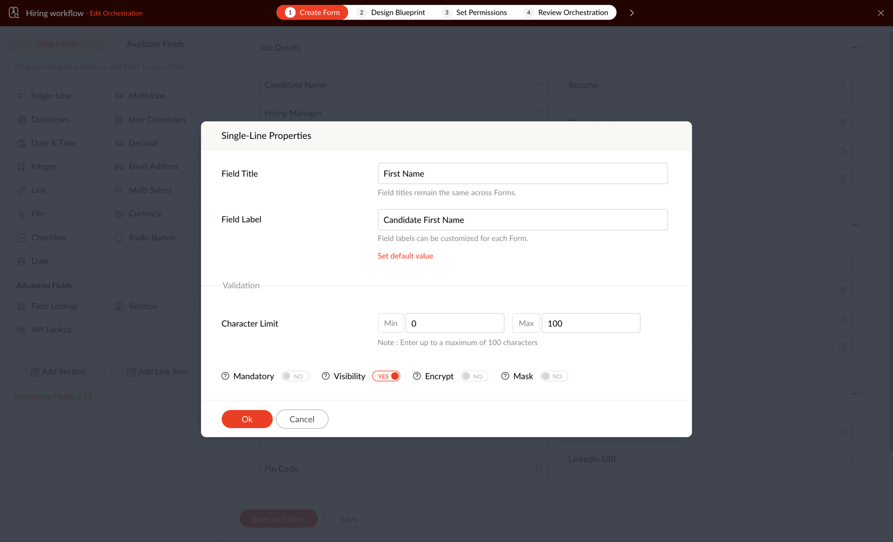
Task: Click the Hiring workflow orchestration icon
Action: point(14,12)
